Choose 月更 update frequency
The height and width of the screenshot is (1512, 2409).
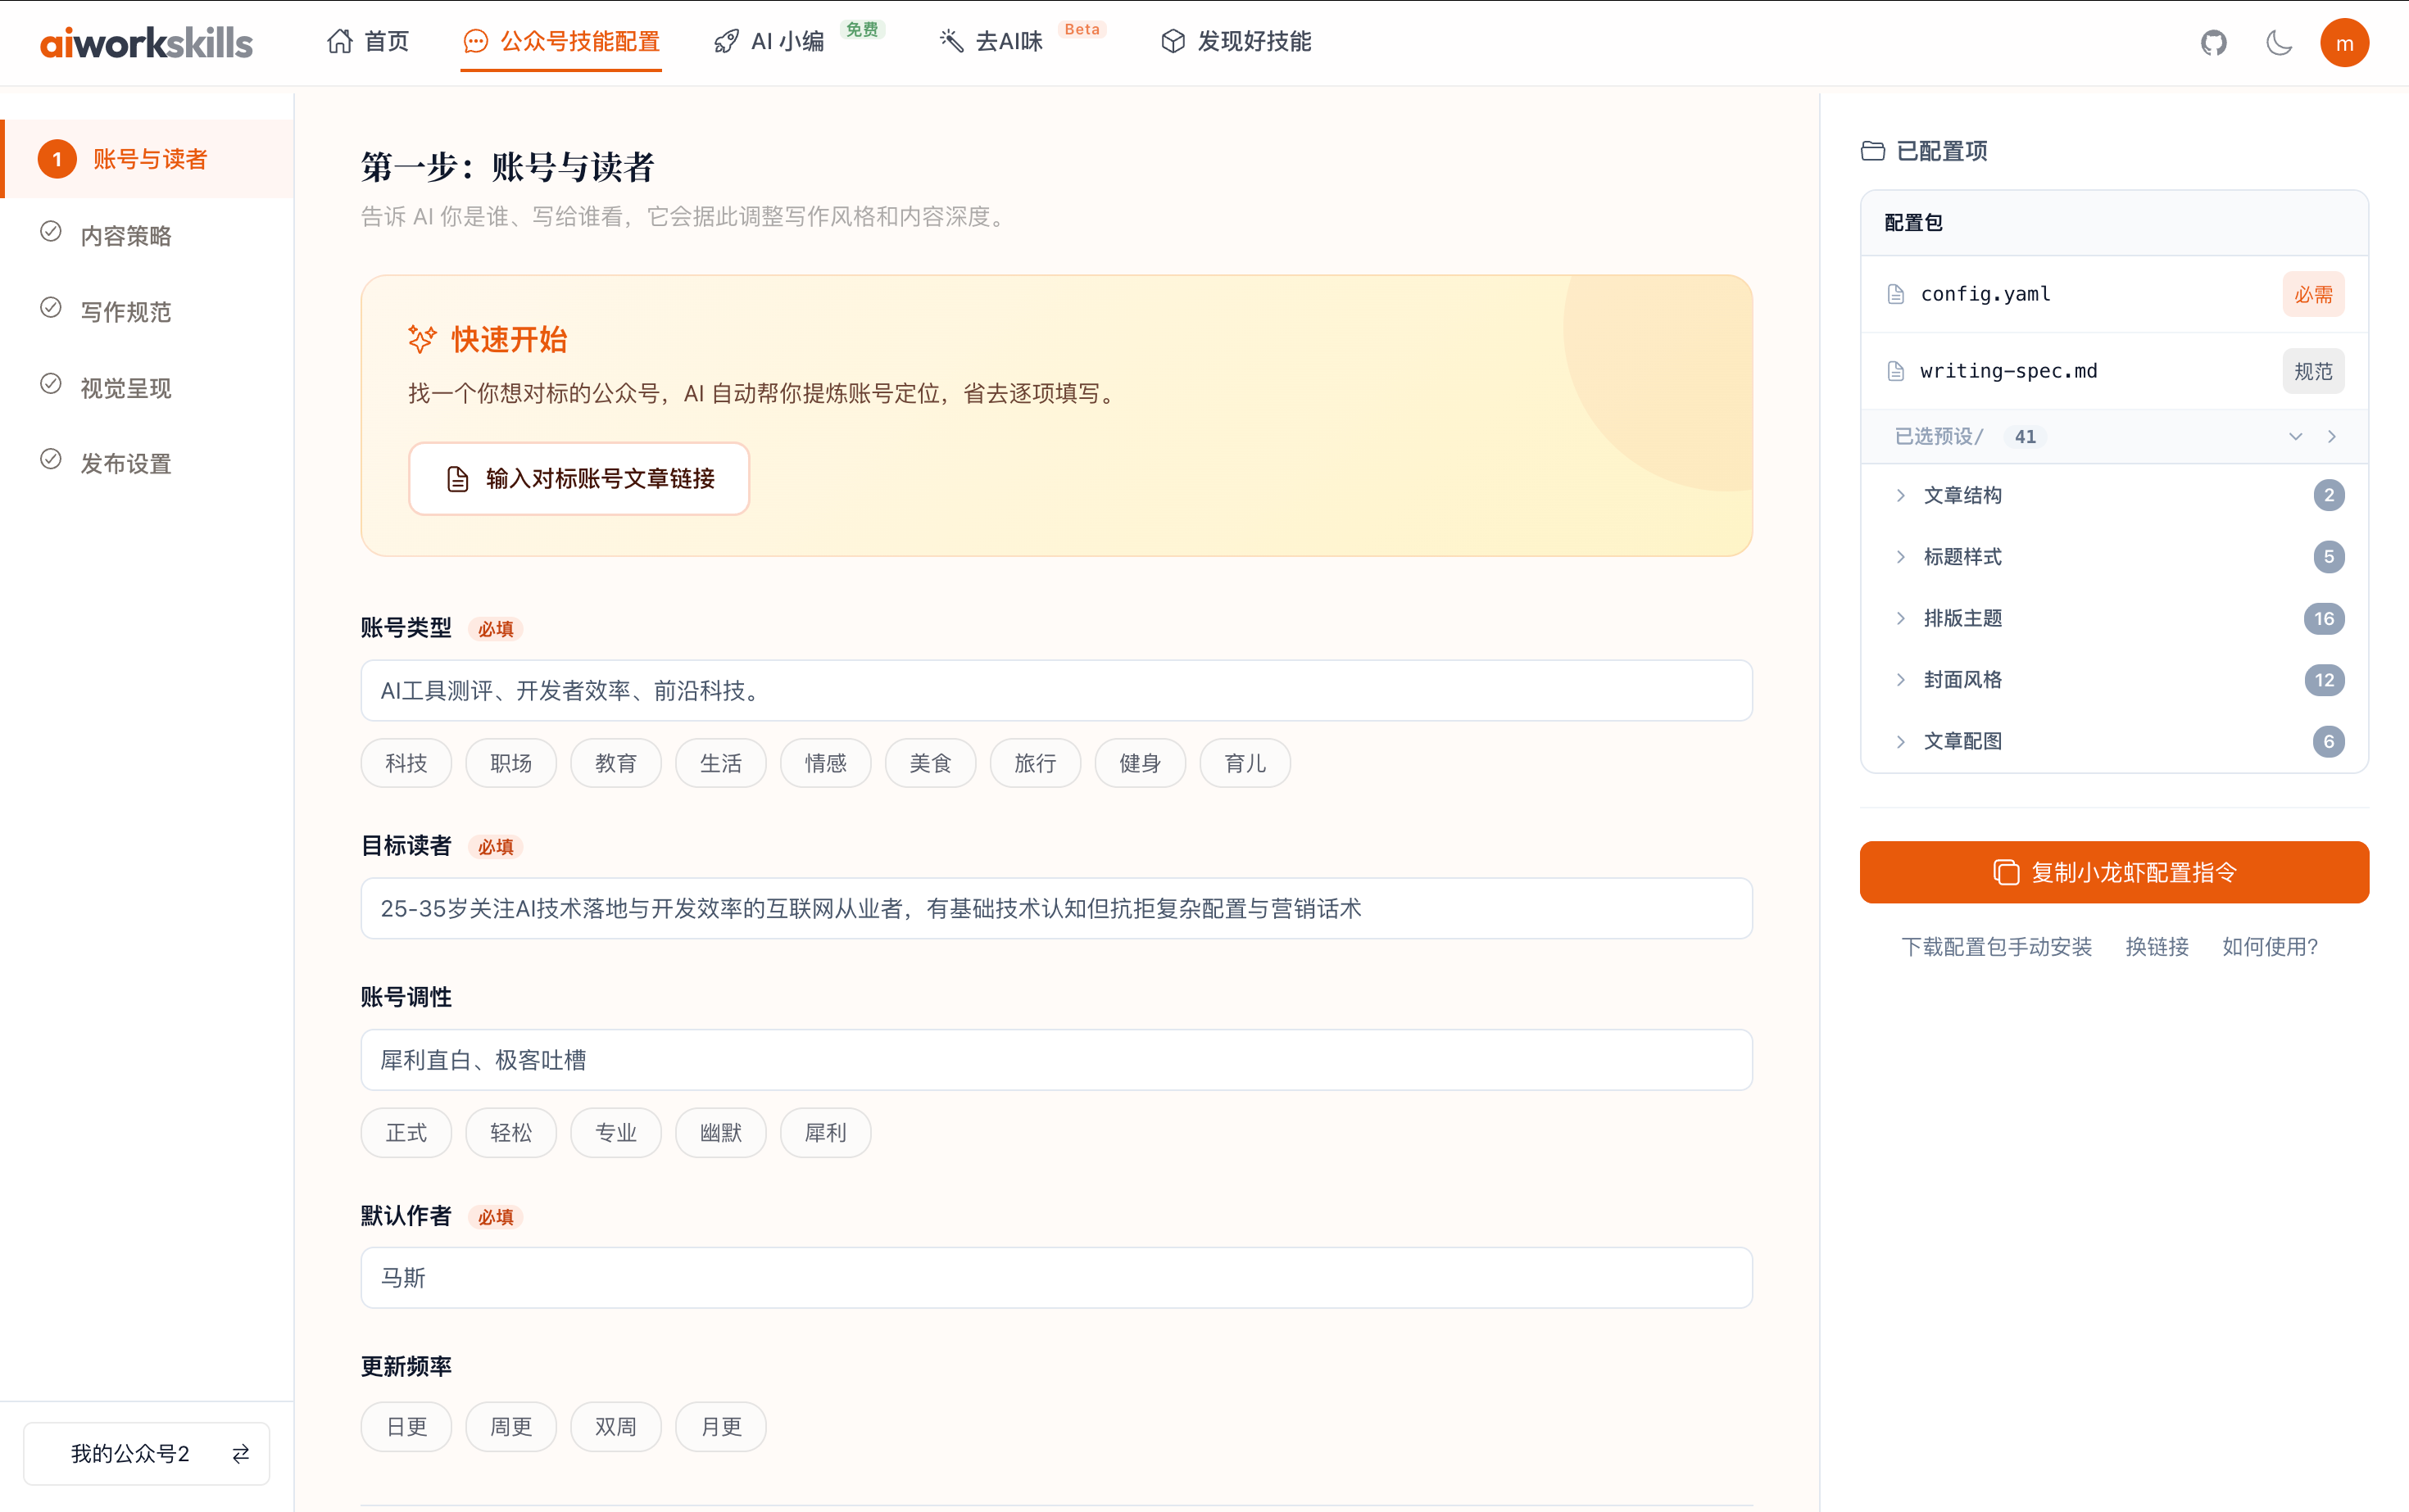tap(721, 1427)
